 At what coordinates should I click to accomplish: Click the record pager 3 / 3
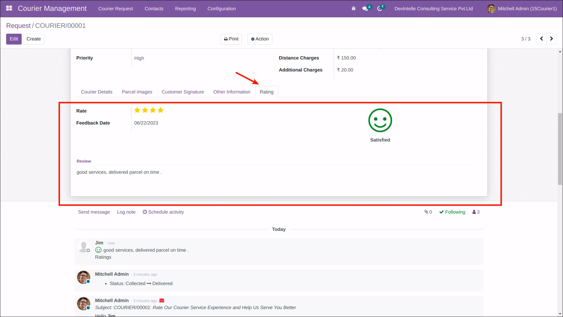point(526,39)
